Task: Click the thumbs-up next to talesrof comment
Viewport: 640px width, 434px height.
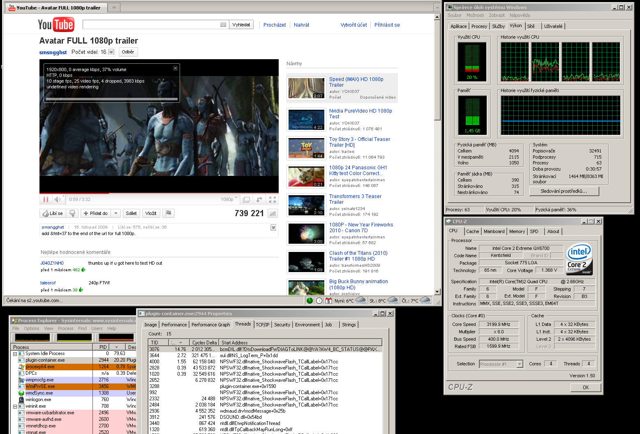Action: pos(81,290)
